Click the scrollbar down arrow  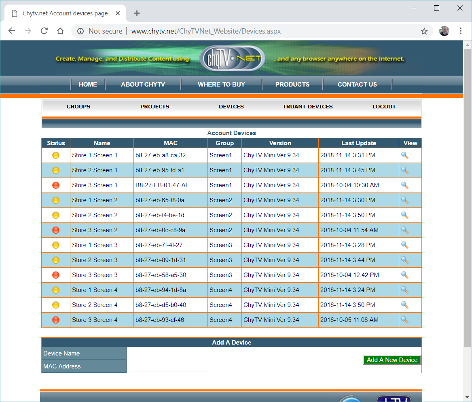467,398
